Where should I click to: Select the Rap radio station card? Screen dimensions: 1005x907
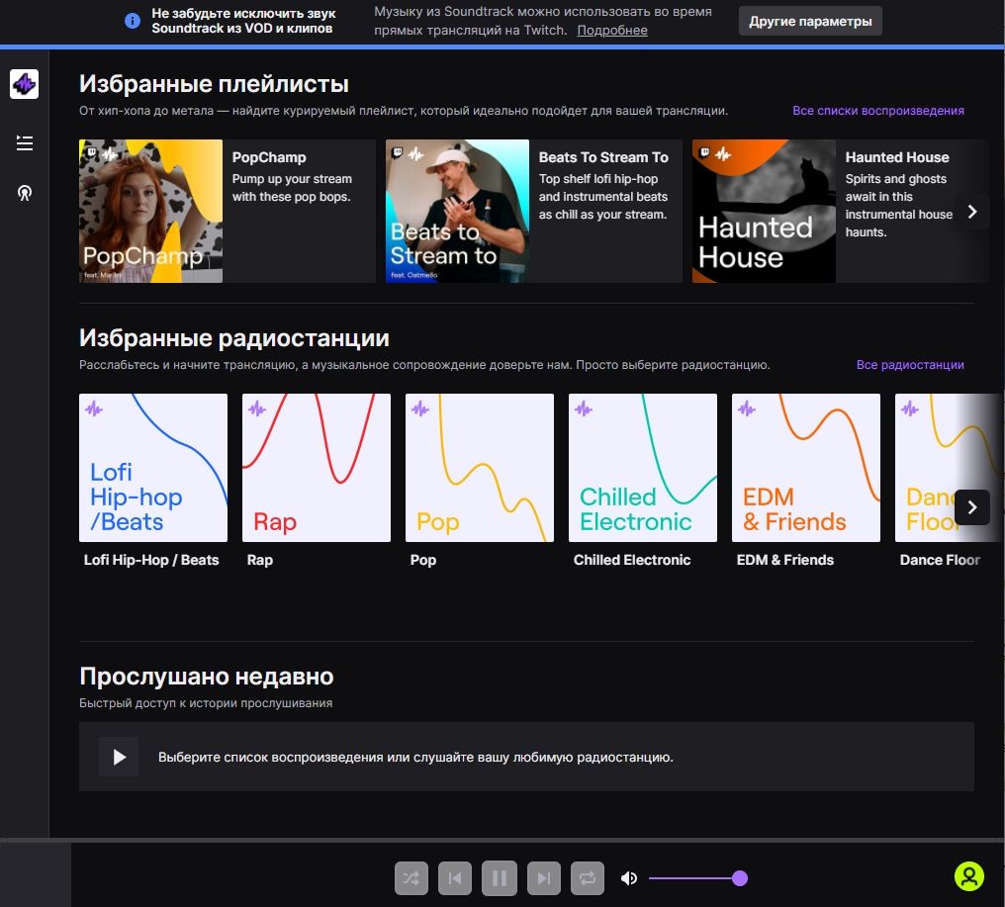(x=316, y=467)
